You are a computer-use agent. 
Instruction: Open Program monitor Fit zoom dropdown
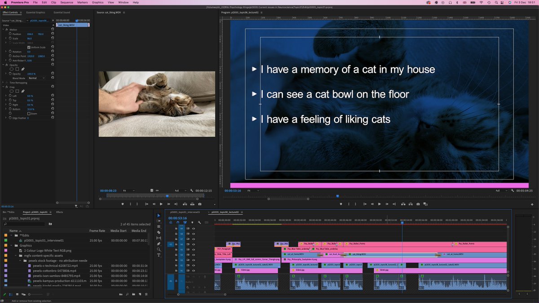point(253,190)
